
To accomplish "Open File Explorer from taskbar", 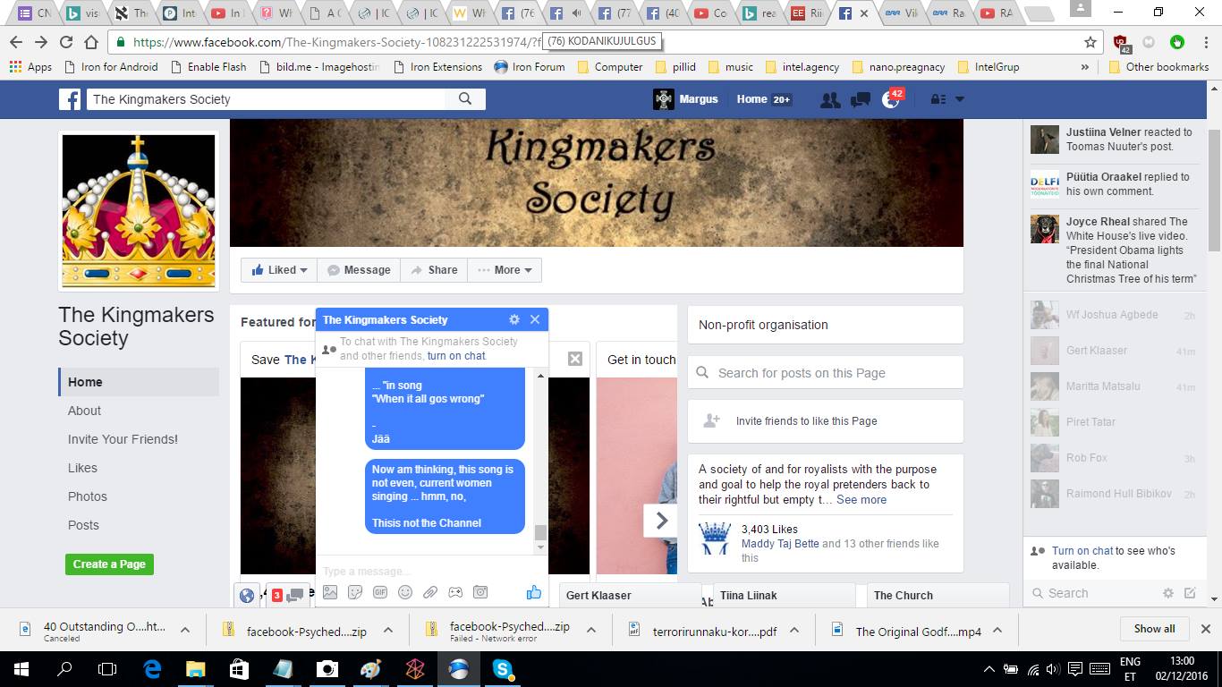I will pos(195,669).
